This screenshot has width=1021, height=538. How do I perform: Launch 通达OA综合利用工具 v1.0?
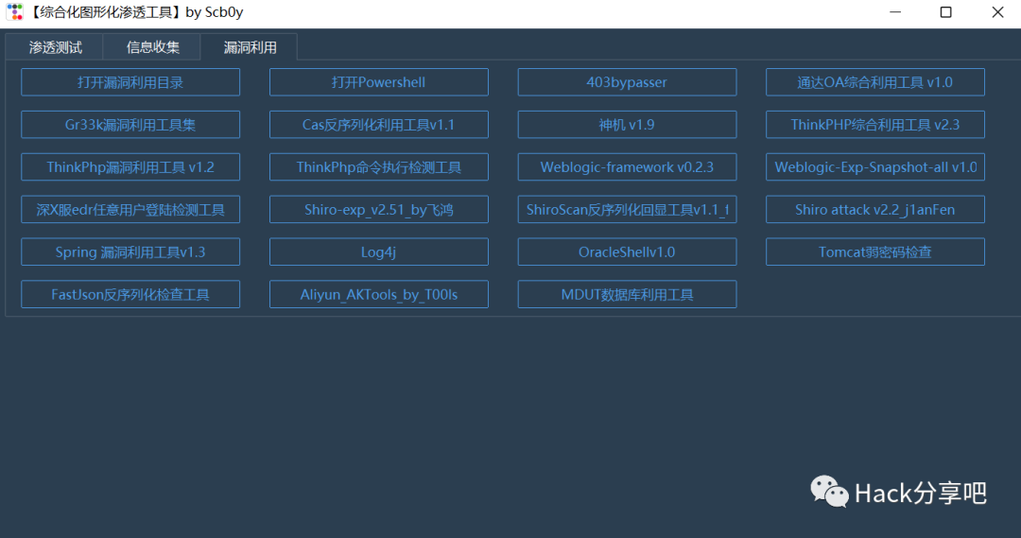(x=875, y=82)
